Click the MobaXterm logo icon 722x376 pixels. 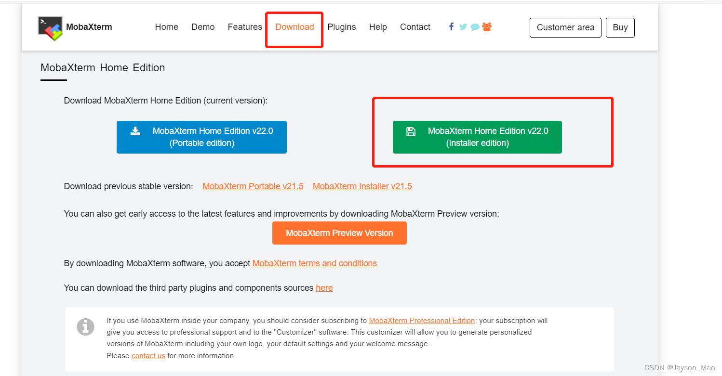click(50, 28)
